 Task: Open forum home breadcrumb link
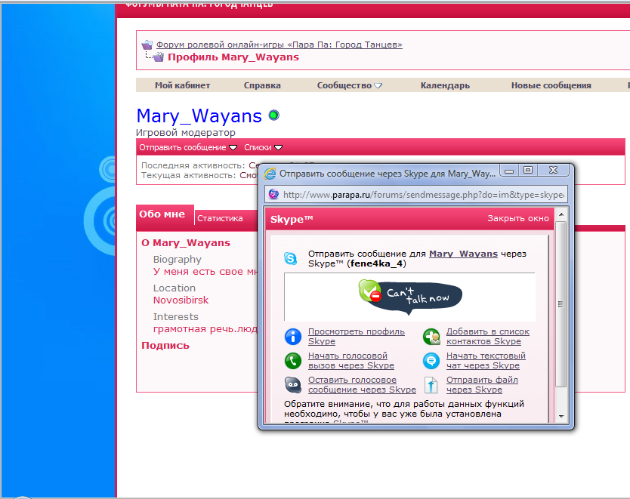pos(279,45)
